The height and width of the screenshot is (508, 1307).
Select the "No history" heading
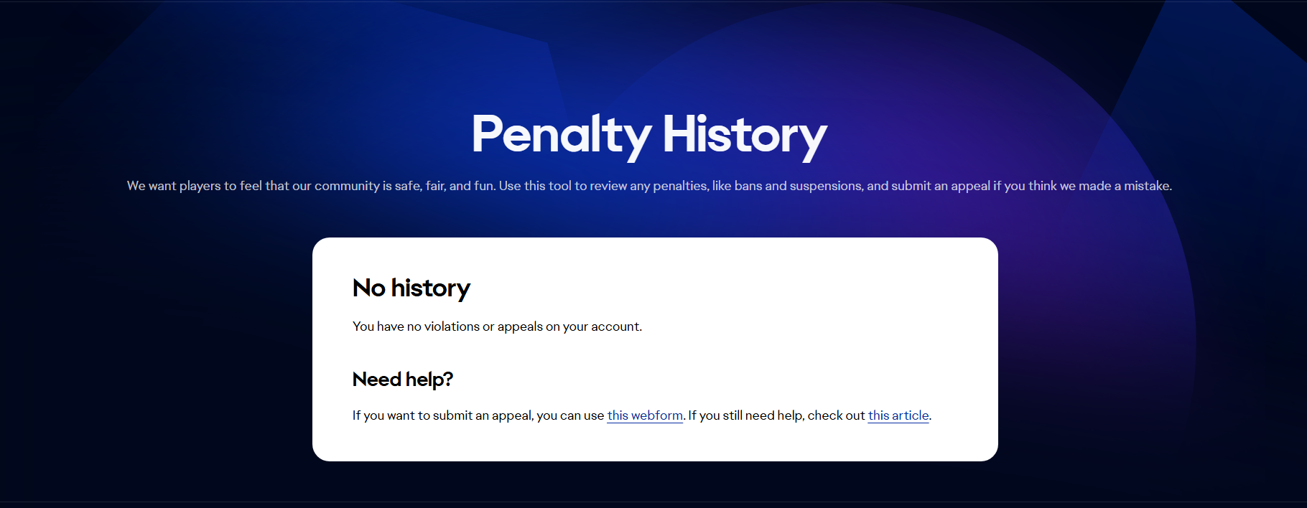click(411, 288)
